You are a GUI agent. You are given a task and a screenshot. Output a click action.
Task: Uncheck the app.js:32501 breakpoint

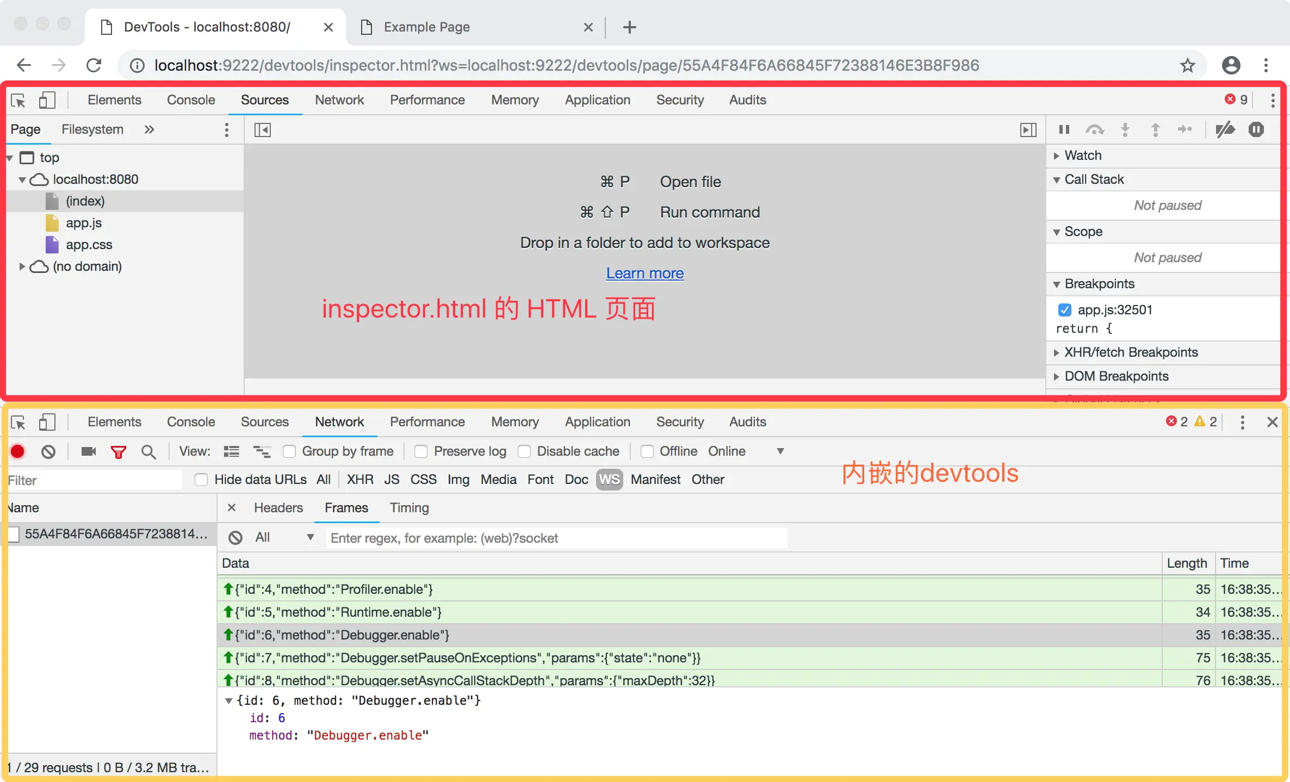[1064, 309]
